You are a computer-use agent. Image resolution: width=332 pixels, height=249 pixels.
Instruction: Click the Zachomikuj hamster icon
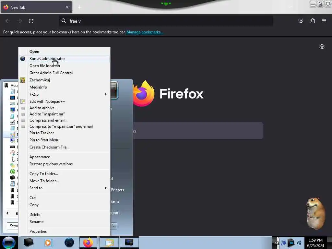23,80
